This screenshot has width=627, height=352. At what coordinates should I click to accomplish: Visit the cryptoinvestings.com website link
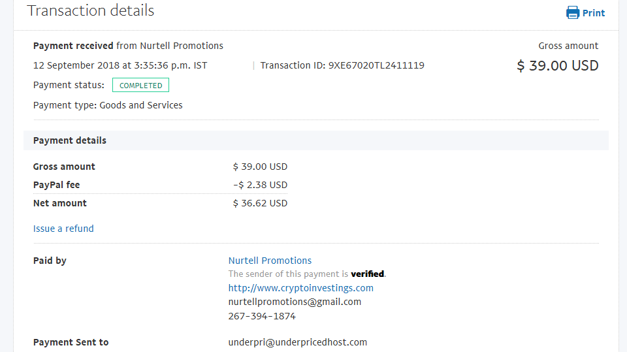pos(300,288)
